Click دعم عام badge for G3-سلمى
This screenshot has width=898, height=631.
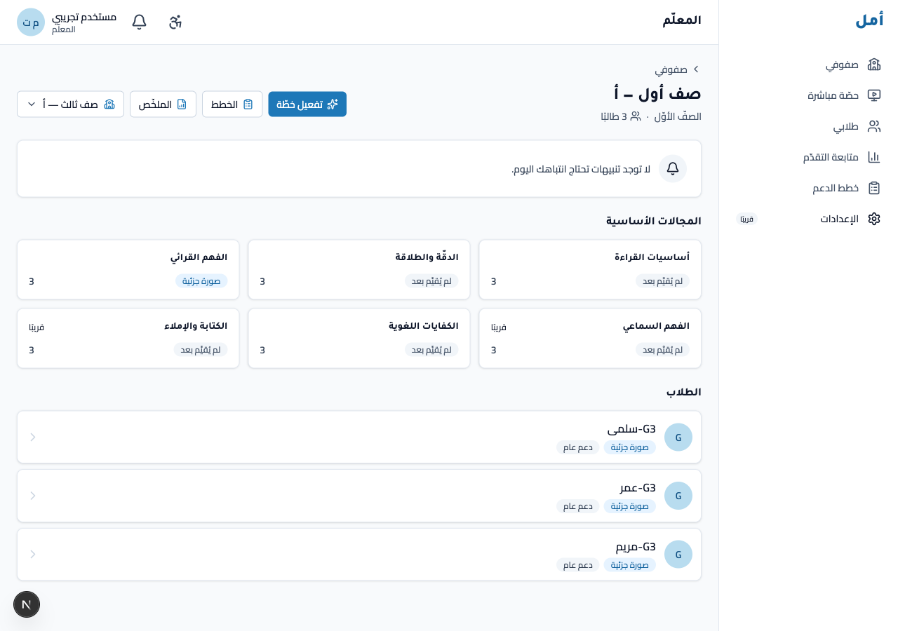coord(578,447)
